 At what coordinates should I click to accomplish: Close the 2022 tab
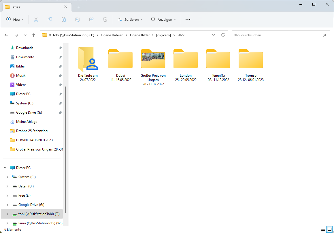coord(66,7)
